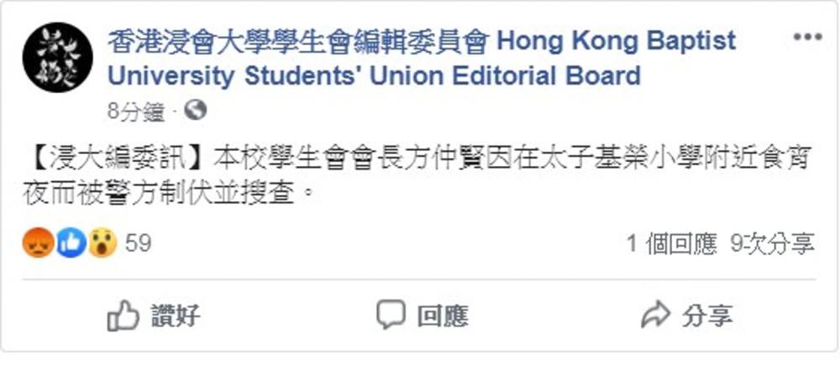Click the wow face reaction icon

pyautogui.click(x=102, y=243)
